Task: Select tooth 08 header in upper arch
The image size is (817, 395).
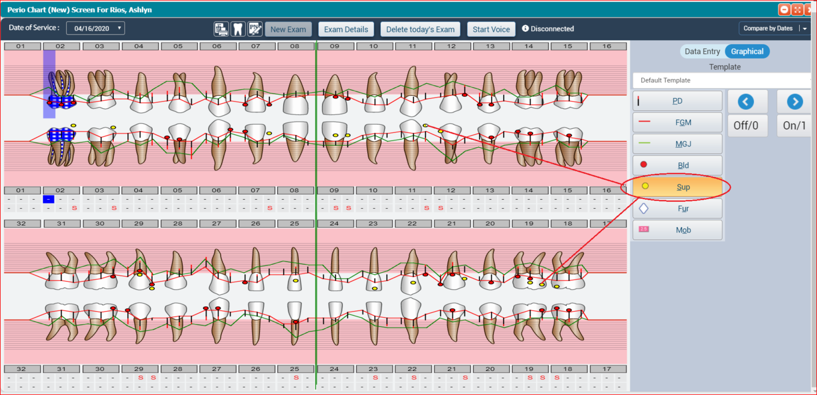Action: (294, 46)
